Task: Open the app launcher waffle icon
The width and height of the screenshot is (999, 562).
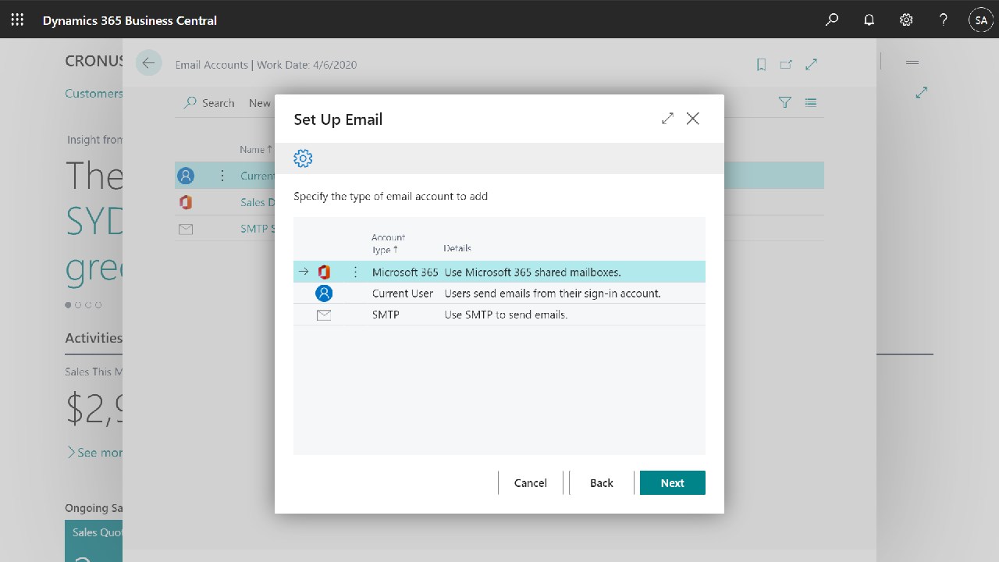Action: (17, 20)
